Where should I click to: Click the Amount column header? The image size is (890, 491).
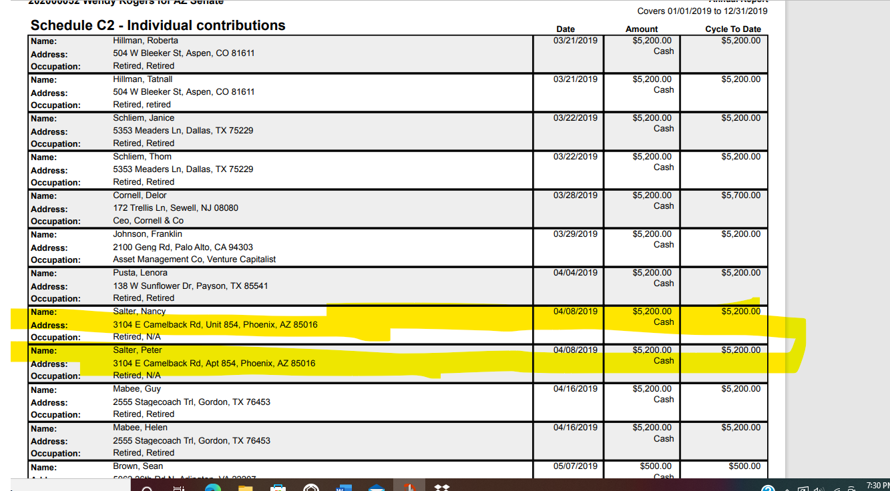(642, 29)
